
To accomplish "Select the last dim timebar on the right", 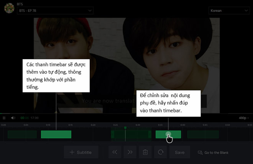I will pyautogui.click(x=203, y=134).
